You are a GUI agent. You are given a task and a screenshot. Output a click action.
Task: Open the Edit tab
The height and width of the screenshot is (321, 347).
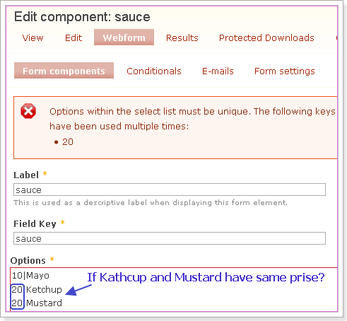point(73,37)
